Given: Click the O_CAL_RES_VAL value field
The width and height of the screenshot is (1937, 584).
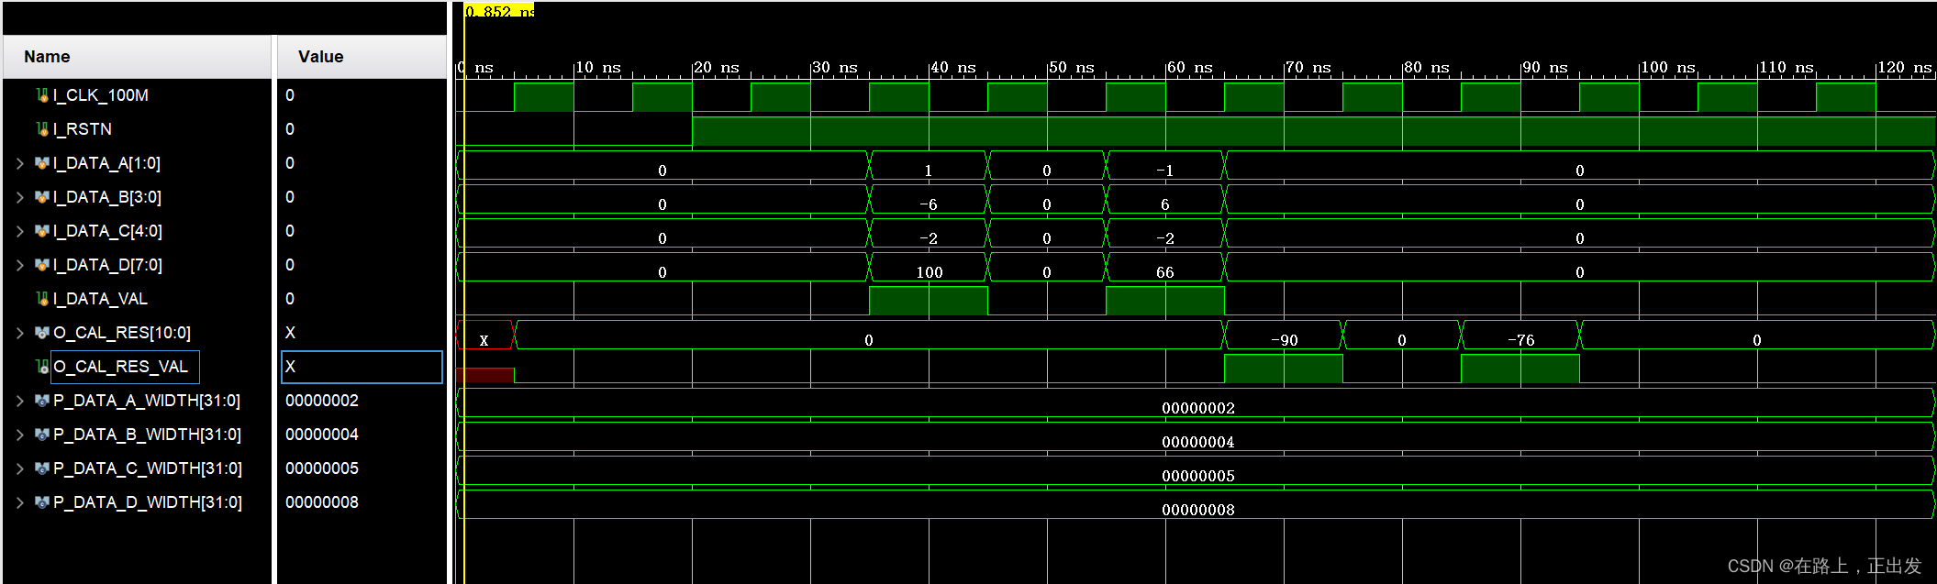Looking at the screenshot, I should click(x=362, y=367).
